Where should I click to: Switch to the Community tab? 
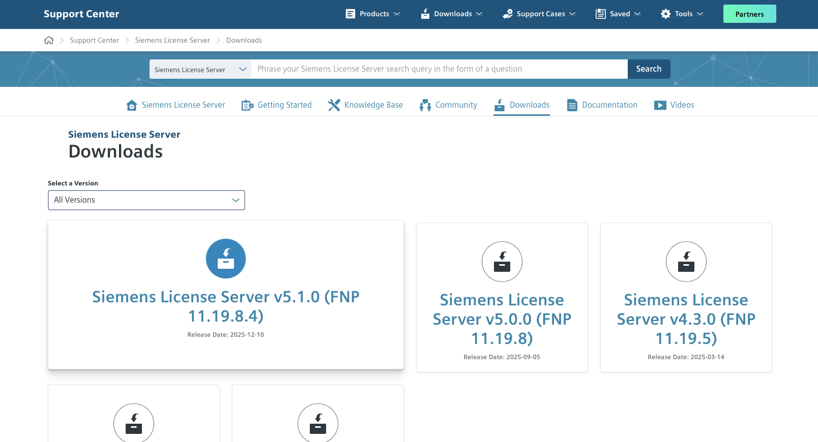[449, 105]
